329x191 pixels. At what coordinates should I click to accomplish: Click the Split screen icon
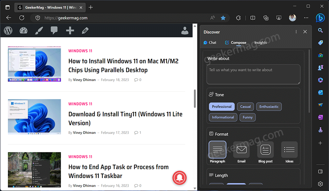pos(253,18)
